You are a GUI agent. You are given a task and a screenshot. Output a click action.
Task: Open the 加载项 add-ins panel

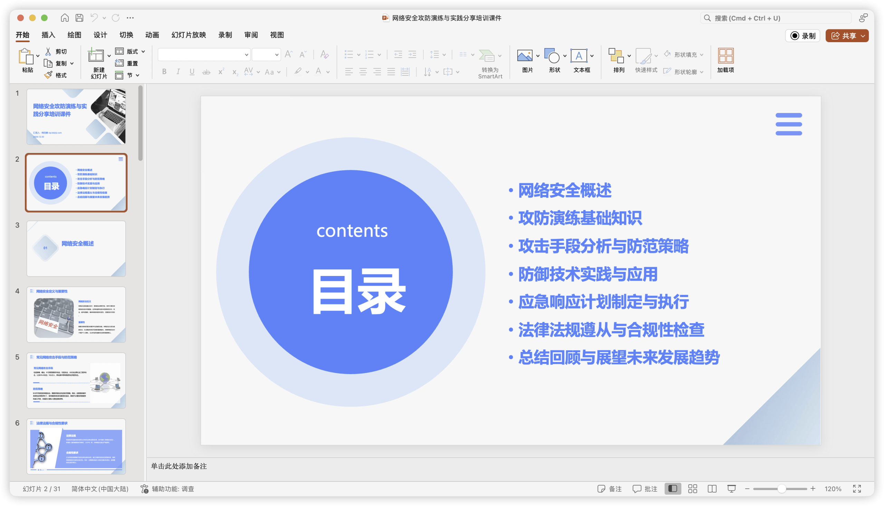point(725,61)
